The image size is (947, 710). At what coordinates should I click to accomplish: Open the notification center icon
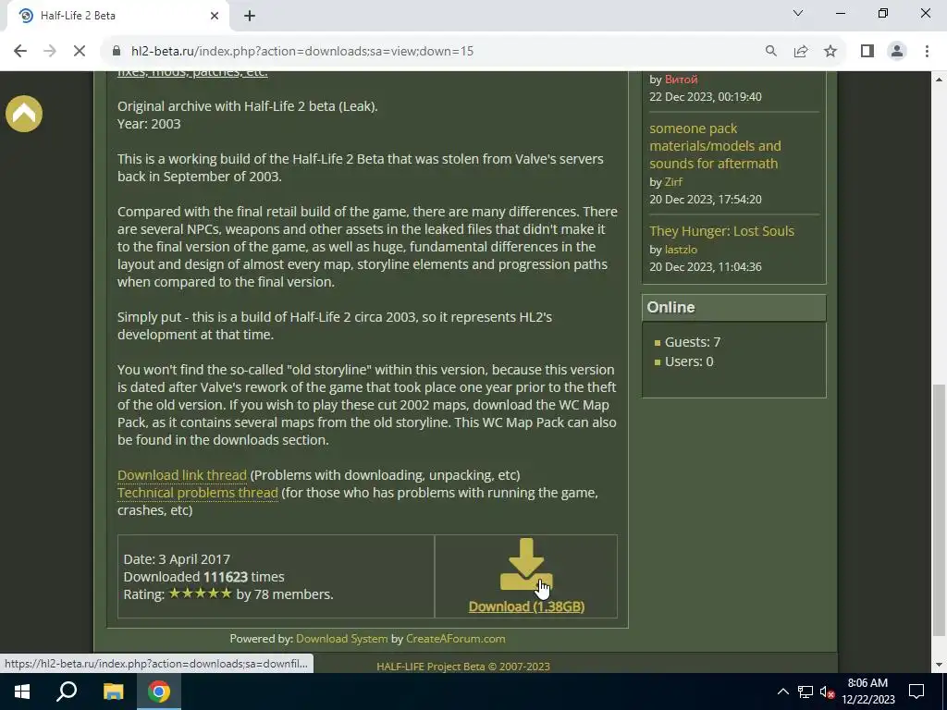pos(916,692)
